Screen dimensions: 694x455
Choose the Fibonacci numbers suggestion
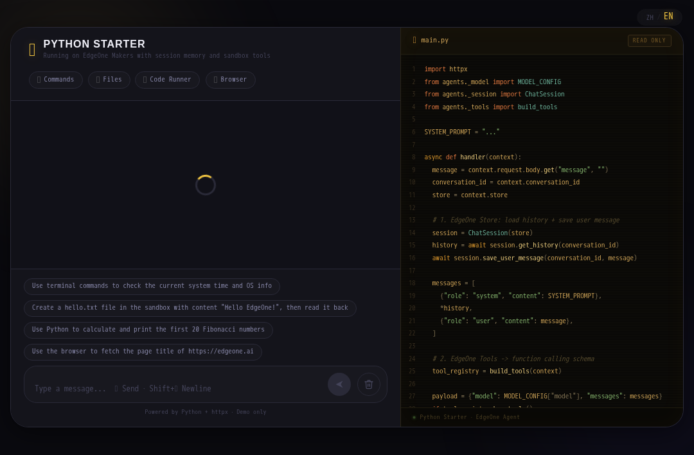(x=148, y=329)
